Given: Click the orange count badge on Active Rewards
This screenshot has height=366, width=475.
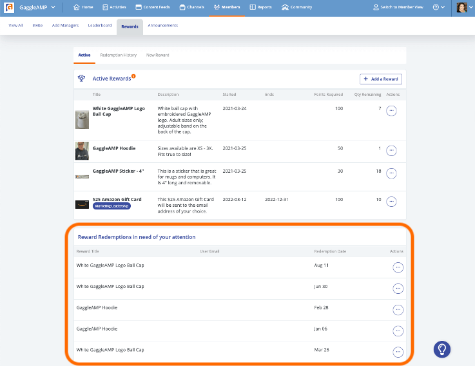Looking at the screenshot, I should pos(133,76).
